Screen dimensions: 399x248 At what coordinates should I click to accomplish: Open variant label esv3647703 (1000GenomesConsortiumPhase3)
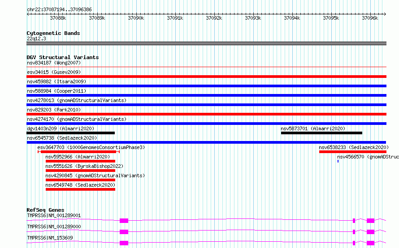[91, 147]
